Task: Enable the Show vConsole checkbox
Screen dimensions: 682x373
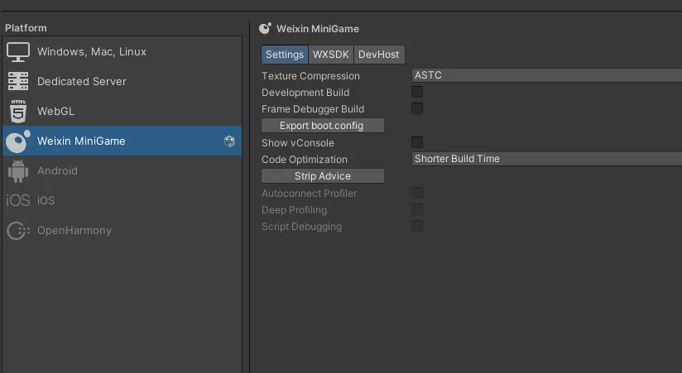Action: pos(417,142)
